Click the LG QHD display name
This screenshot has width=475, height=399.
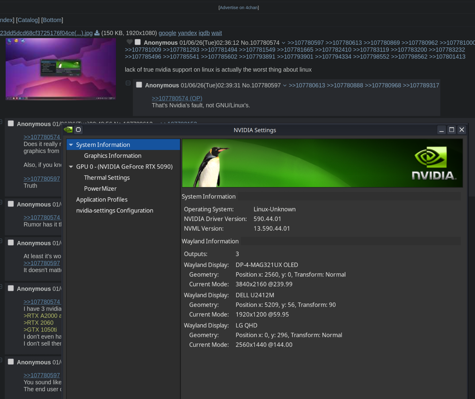(246, 325)
